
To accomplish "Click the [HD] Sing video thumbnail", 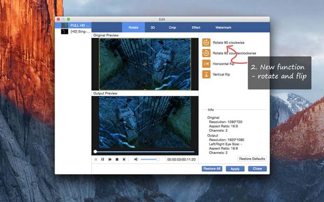I will [64, 32].
